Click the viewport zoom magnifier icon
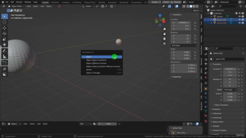 164,29
